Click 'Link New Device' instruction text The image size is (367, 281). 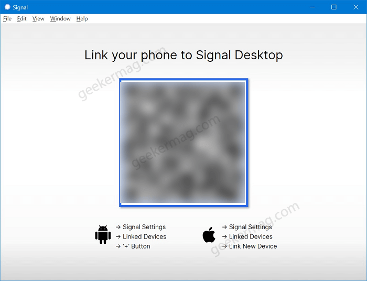253,246
